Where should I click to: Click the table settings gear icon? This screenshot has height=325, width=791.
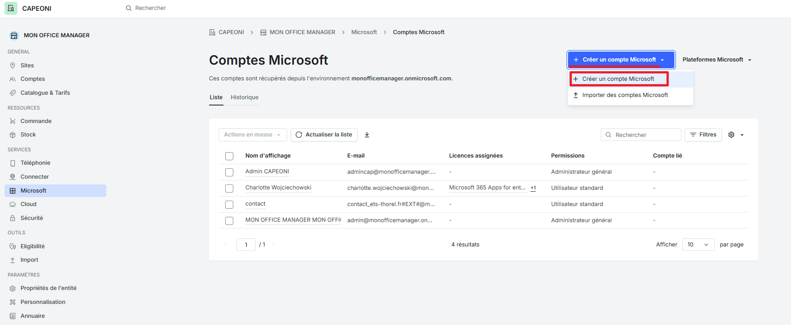[731, 135]
